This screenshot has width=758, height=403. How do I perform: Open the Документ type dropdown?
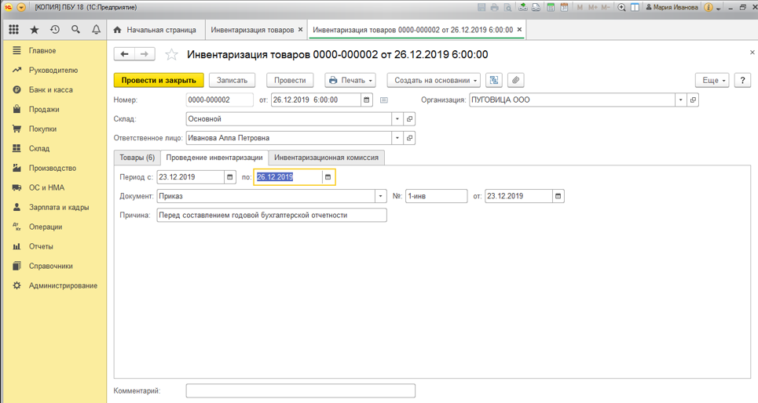point(380,196)
